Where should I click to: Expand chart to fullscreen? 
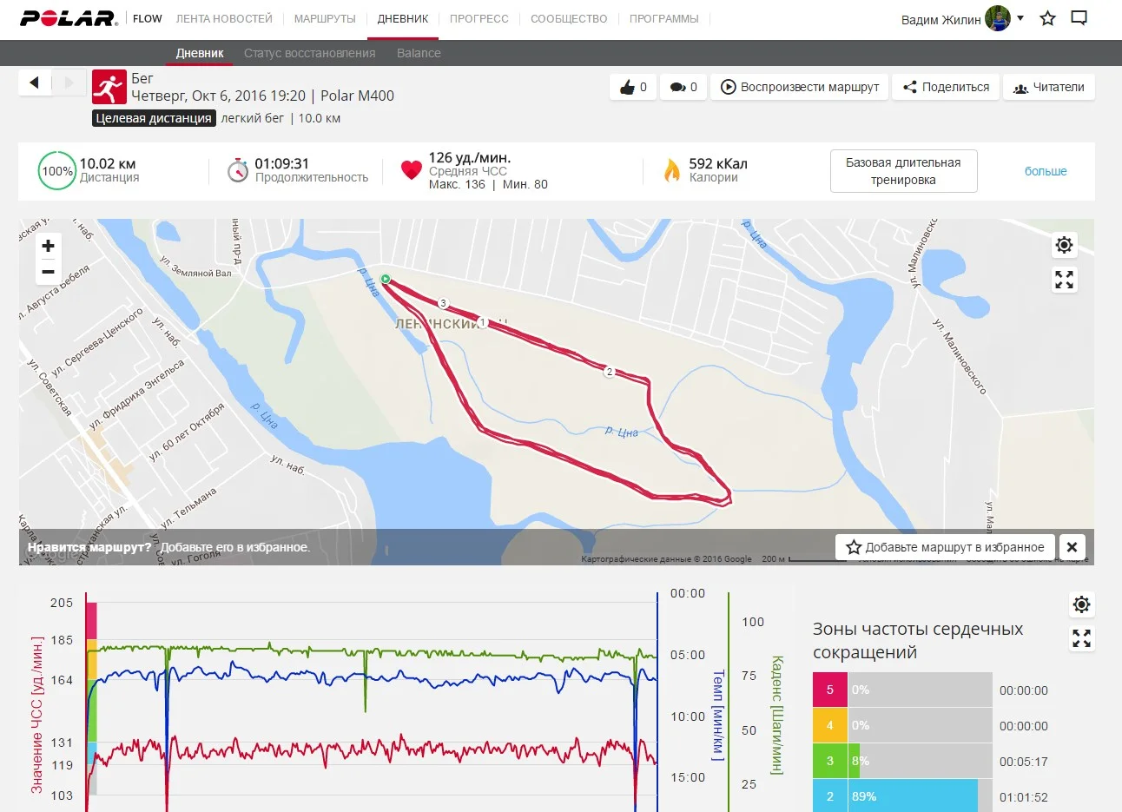point(1081,639)
